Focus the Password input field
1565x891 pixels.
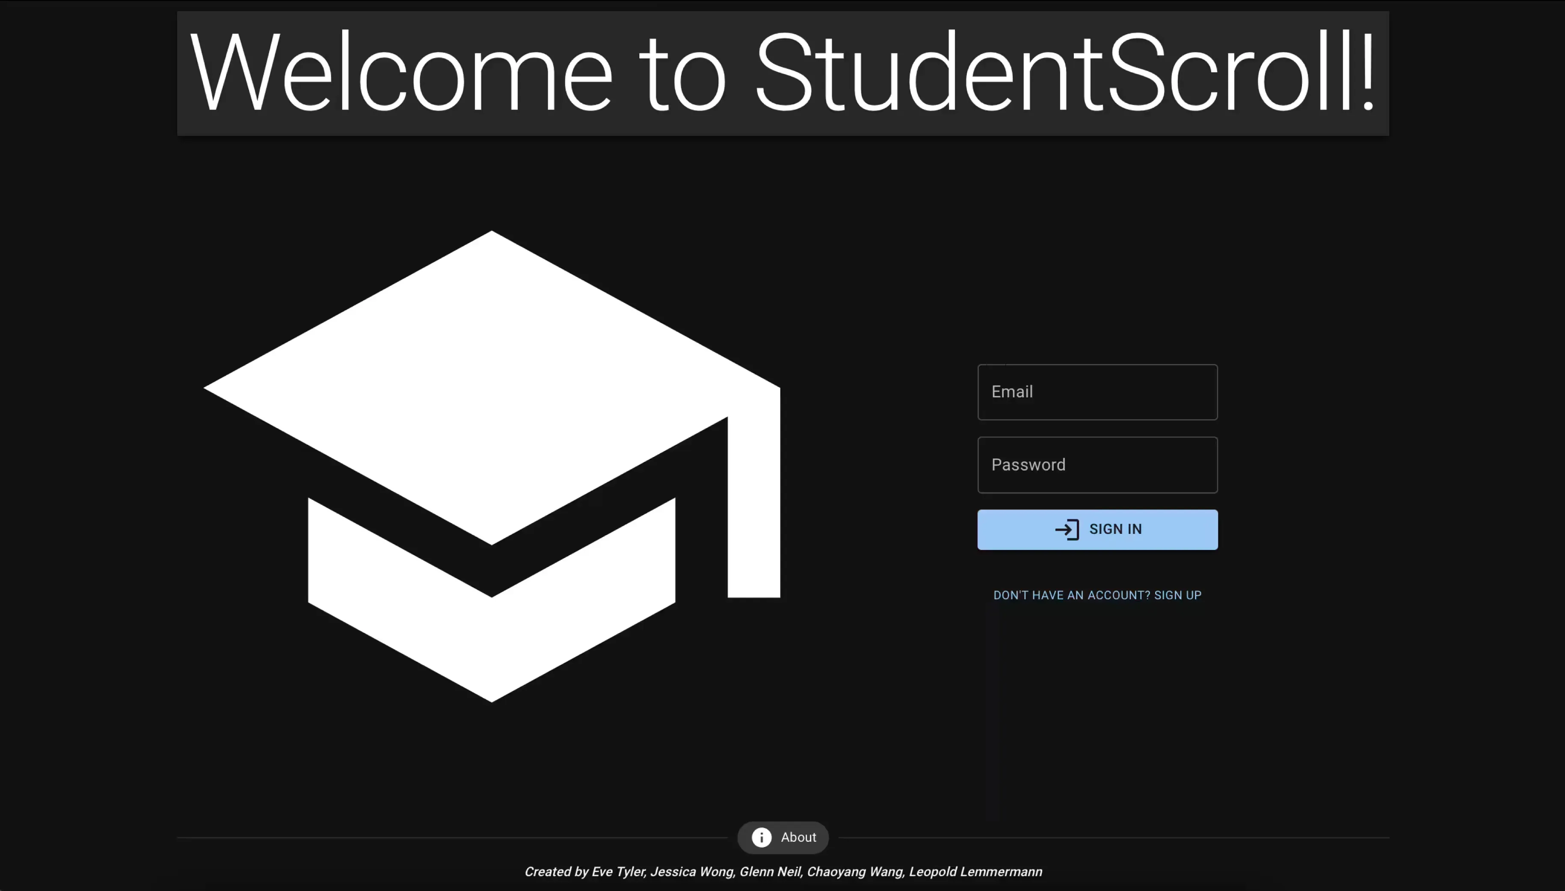click(x=1097, y=465)
